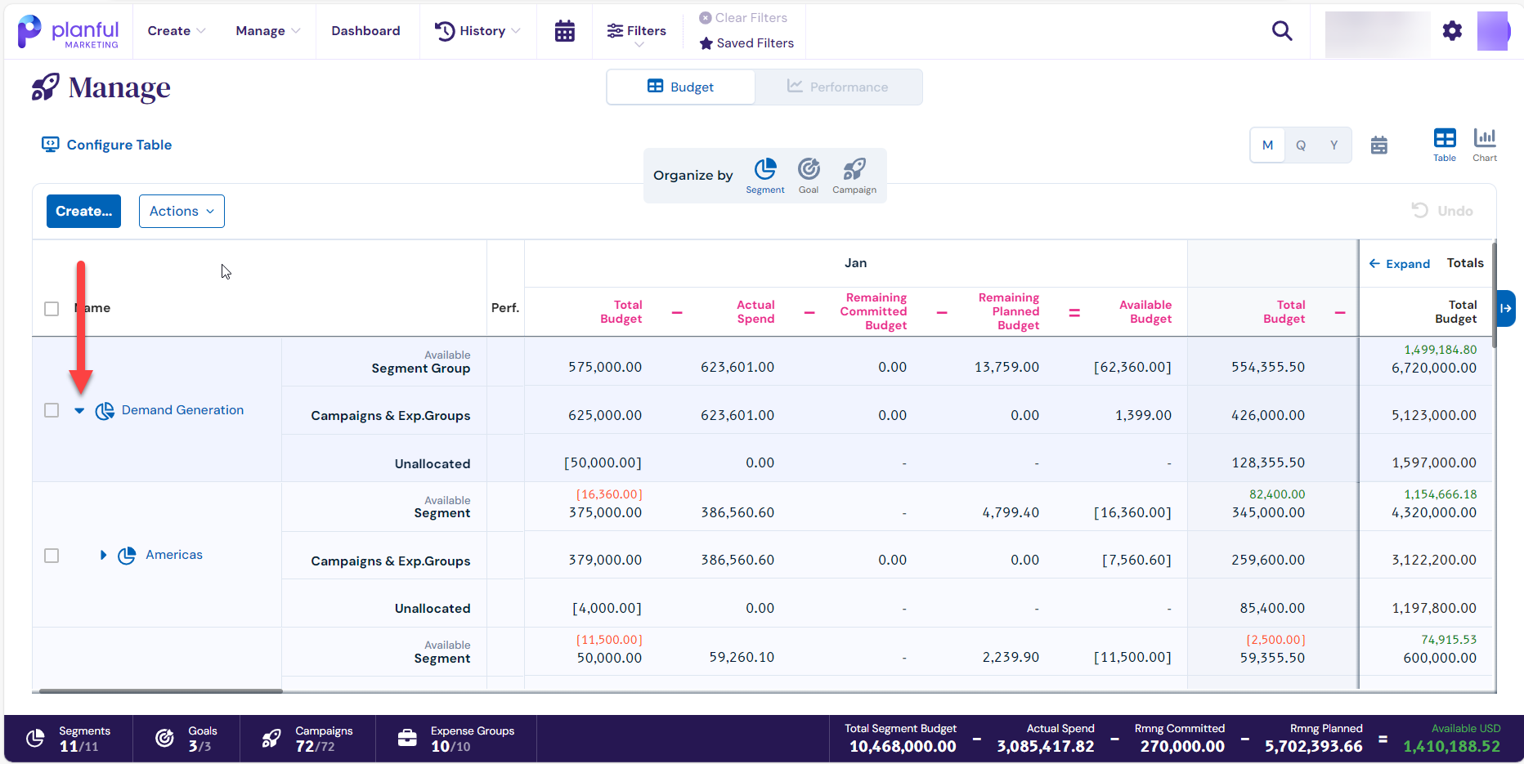Click the Totals column header
The height and width of the screenshot is (764, 1524).
pos(1465,263)
